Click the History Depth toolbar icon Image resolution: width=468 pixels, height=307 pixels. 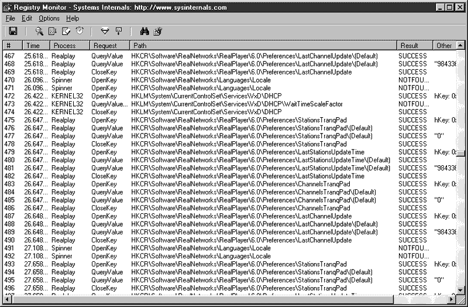(x=119, y=31)
